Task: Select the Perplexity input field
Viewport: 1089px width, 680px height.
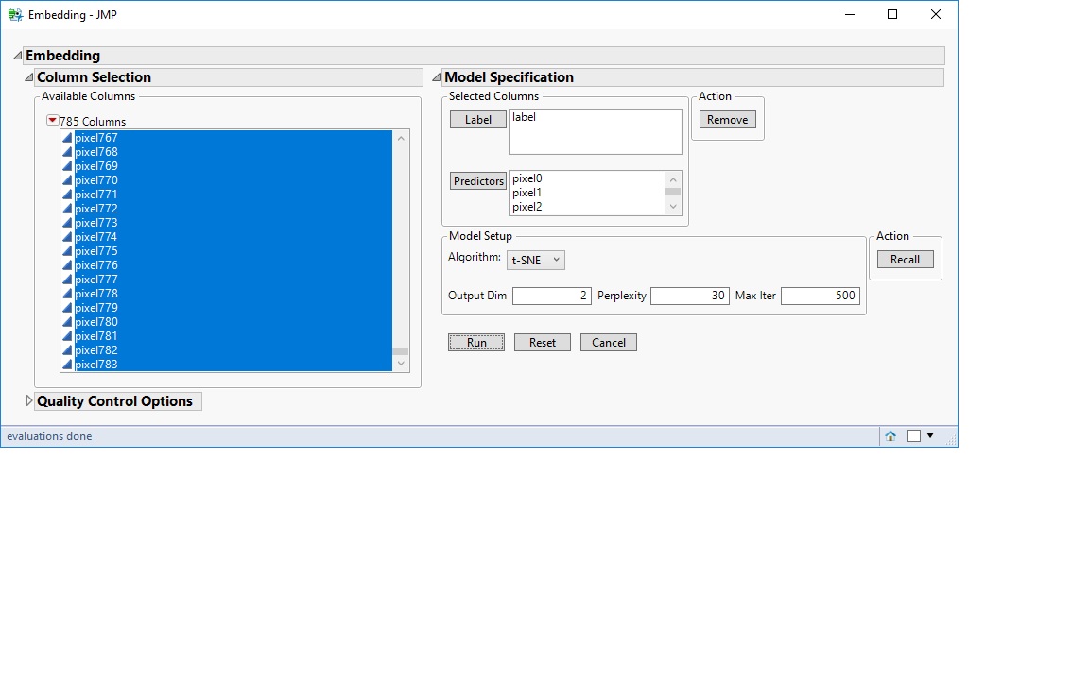Action: click(x=690, y=295)
